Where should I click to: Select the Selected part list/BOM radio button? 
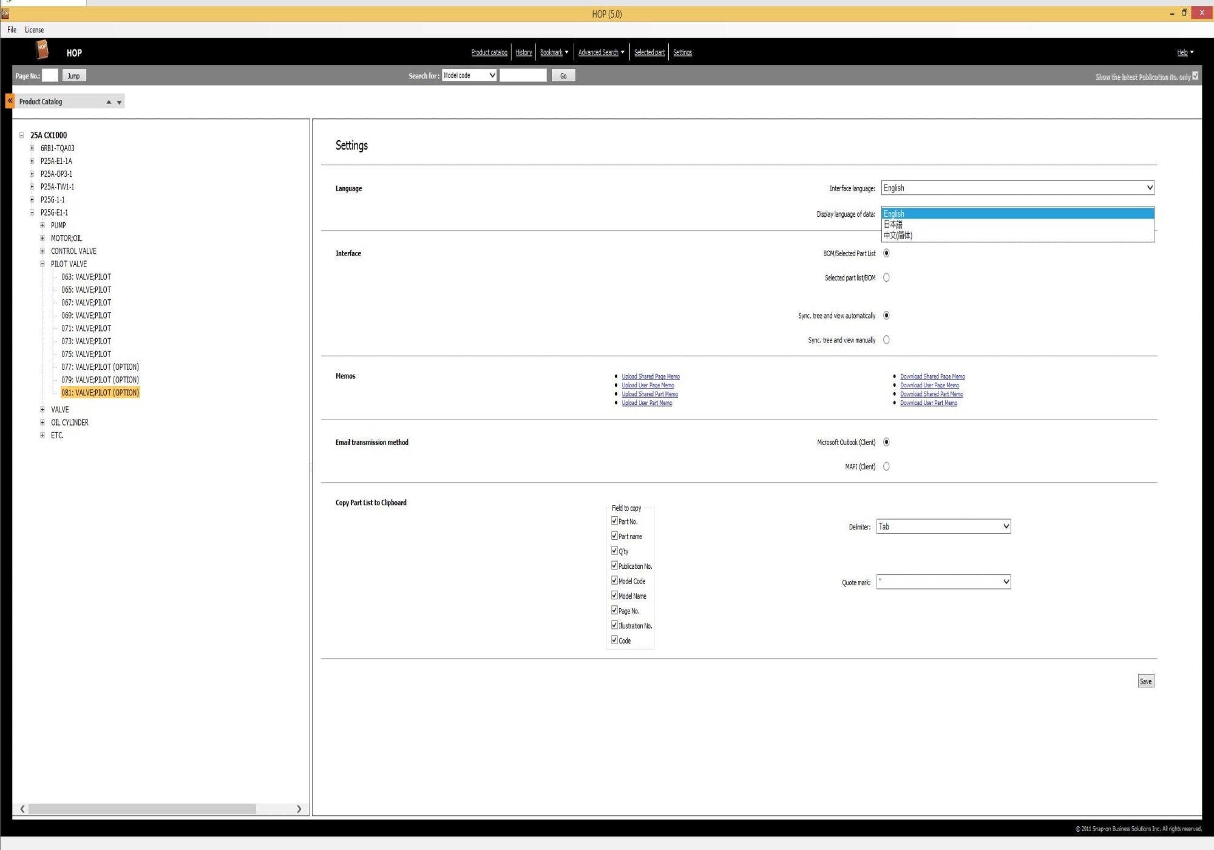click(886, 277)
